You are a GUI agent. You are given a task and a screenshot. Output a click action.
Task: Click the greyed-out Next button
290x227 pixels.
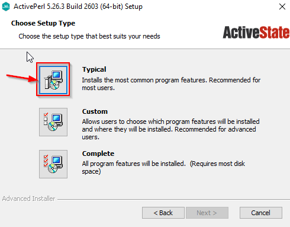click(x=207, y=213)
